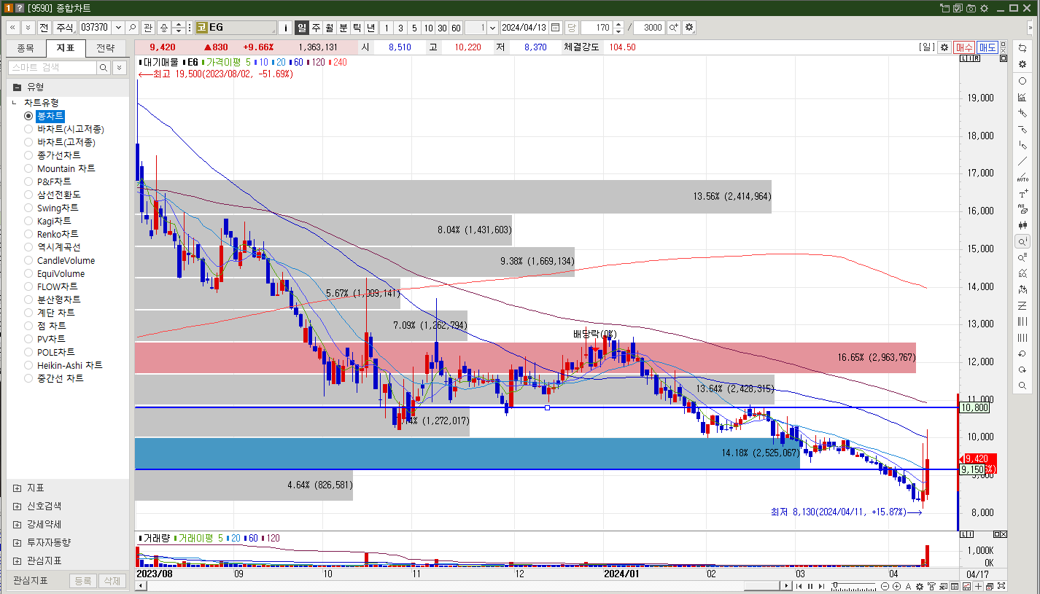
Task: Collapse the 유형 folder section
Action: click(18, 87)
